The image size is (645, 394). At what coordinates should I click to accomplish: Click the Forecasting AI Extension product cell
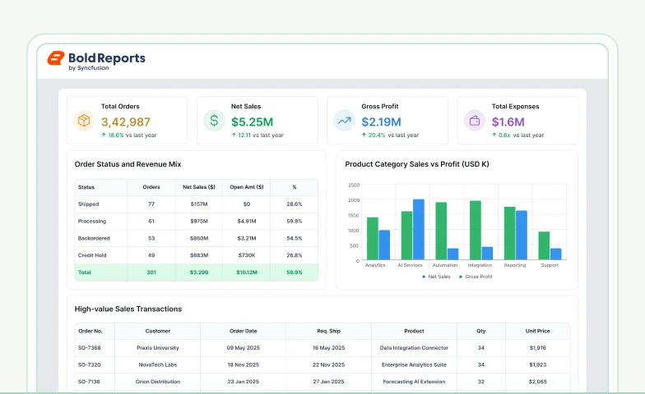click(415, 382)
